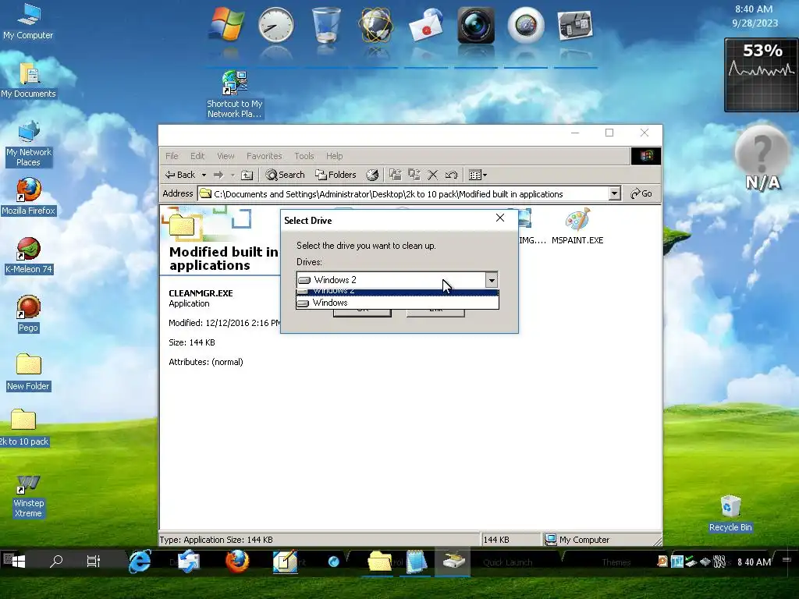Launch Mozilla Firefox from the desktop
This screenshot has height=599, width=799.
[x=28, y=197]
